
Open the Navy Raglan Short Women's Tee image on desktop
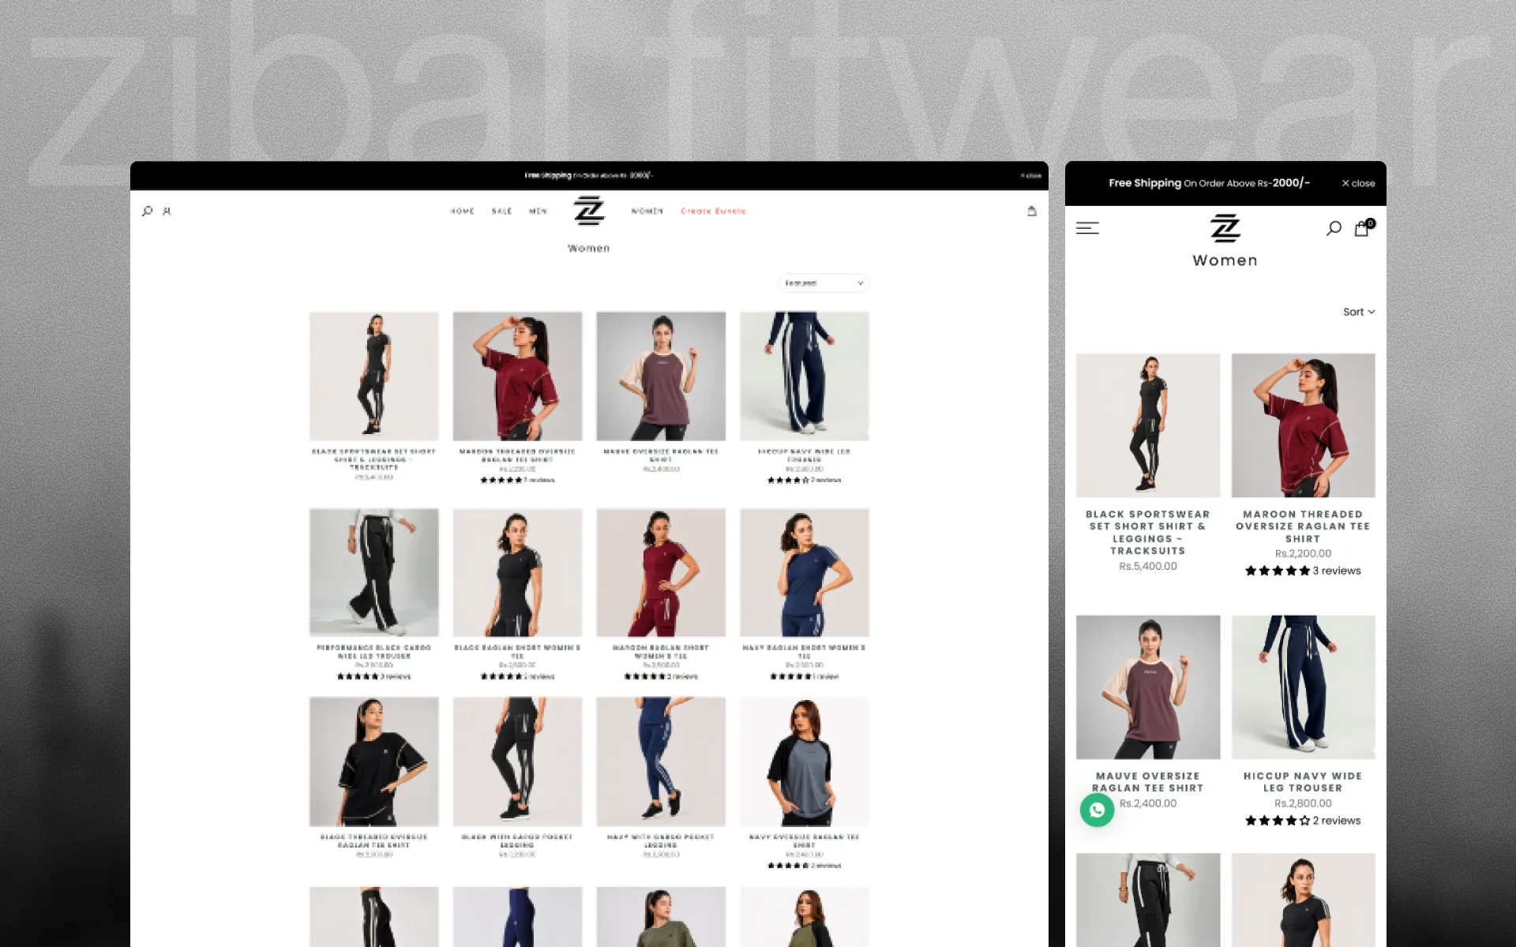pyautogui.click(x=805, y=572)
